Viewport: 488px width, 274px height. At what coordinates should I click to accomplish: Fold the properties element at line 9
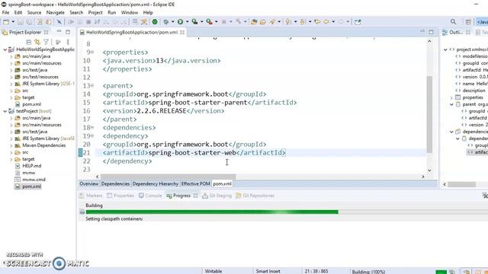[92, 53]
